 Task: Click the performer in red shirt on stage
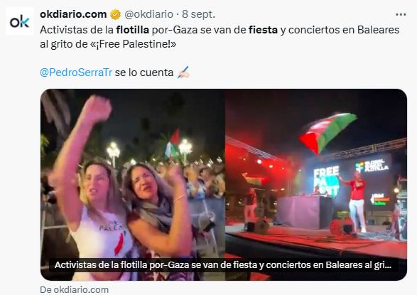(356, 201)
